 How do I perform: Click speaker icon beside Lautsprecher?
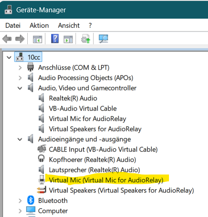pos(41,170)
